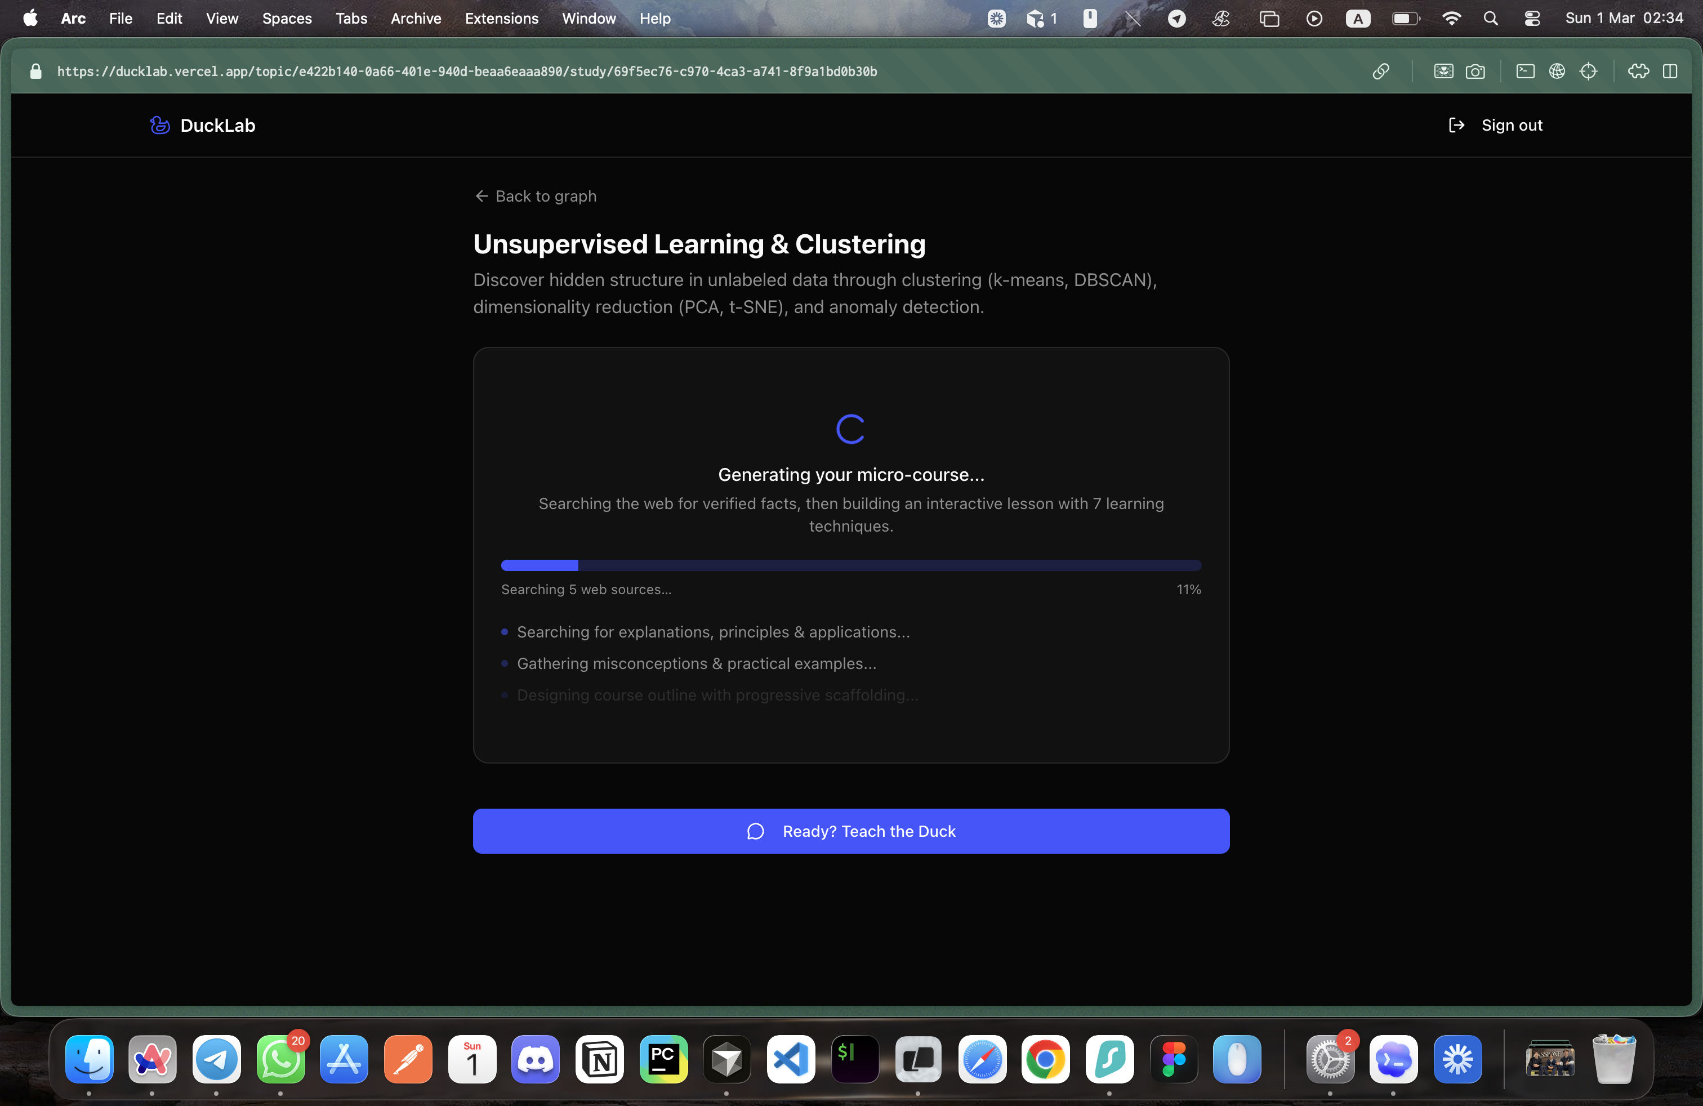Open the Extensions menu in menu bar
Viewport: 1703px width, 1106px height.
coord(501,19)
